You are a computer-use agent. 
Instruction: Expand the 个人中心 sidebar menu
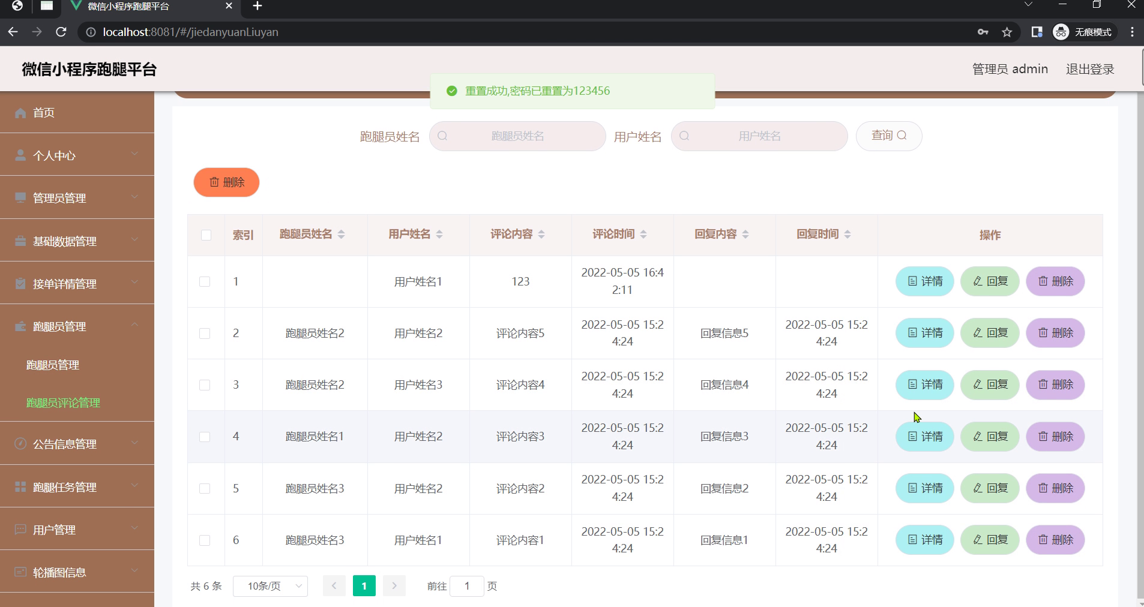[77, 155]
